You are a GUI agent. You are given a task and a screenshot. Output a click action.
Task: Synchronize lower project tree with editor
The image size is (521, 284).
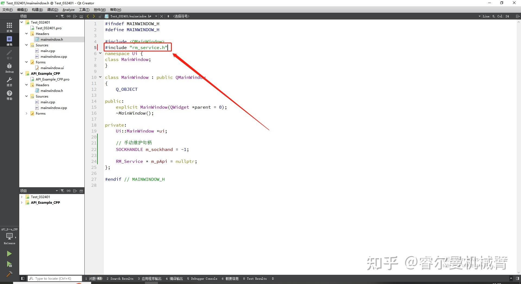(x=69, y=191)
